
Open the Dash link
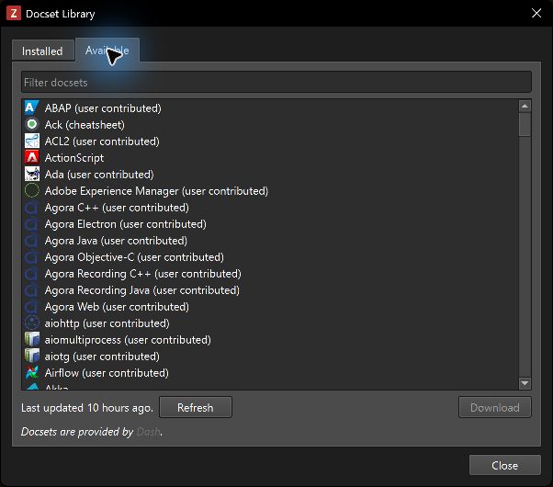pos(148,431)
